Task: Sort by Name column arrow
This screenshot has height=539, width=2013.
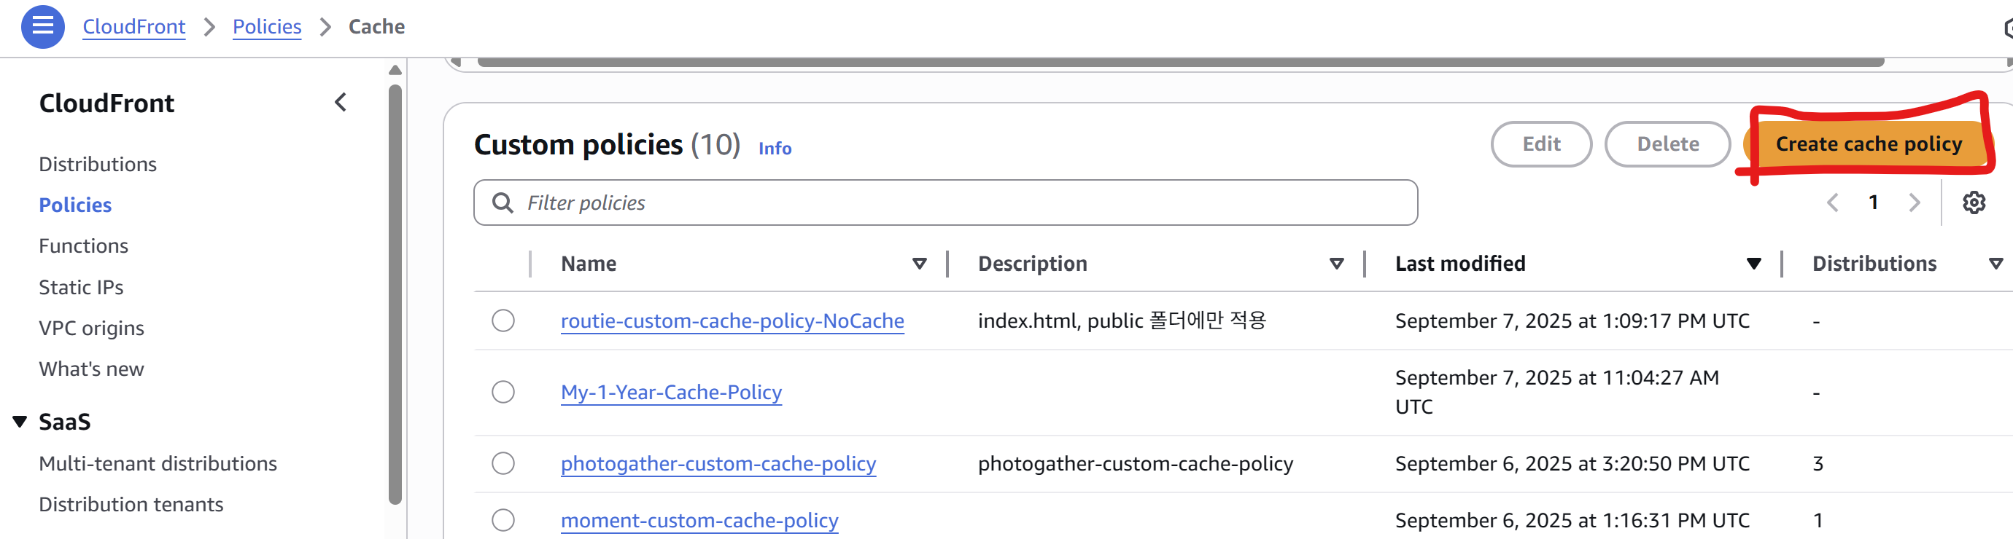Action: [920, 264]
